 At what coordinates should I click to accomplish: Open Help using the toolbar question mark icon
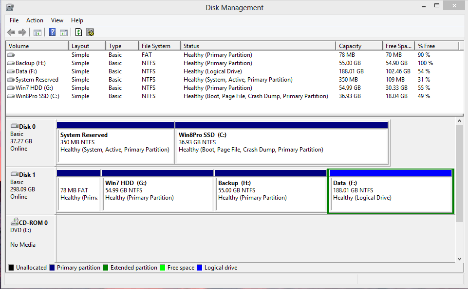pyautogui.click(x=52, y=32)
